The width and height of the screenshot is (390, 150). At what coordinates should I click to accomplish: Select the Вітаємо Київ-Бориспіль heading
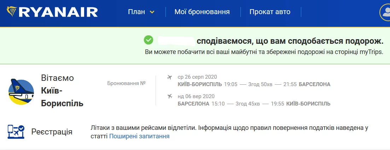pos(62,91)
